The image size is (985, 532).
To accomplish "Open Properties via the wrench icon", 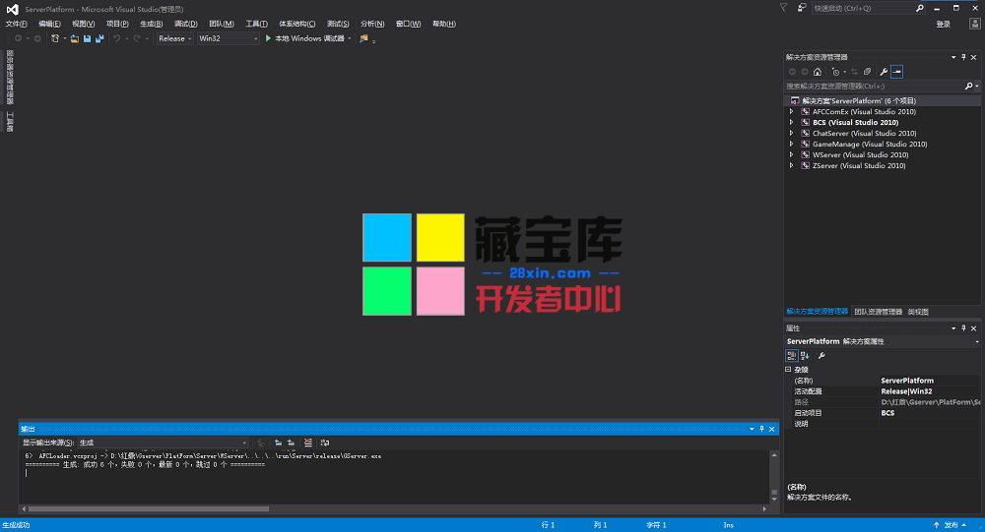I will coord(884,72).
